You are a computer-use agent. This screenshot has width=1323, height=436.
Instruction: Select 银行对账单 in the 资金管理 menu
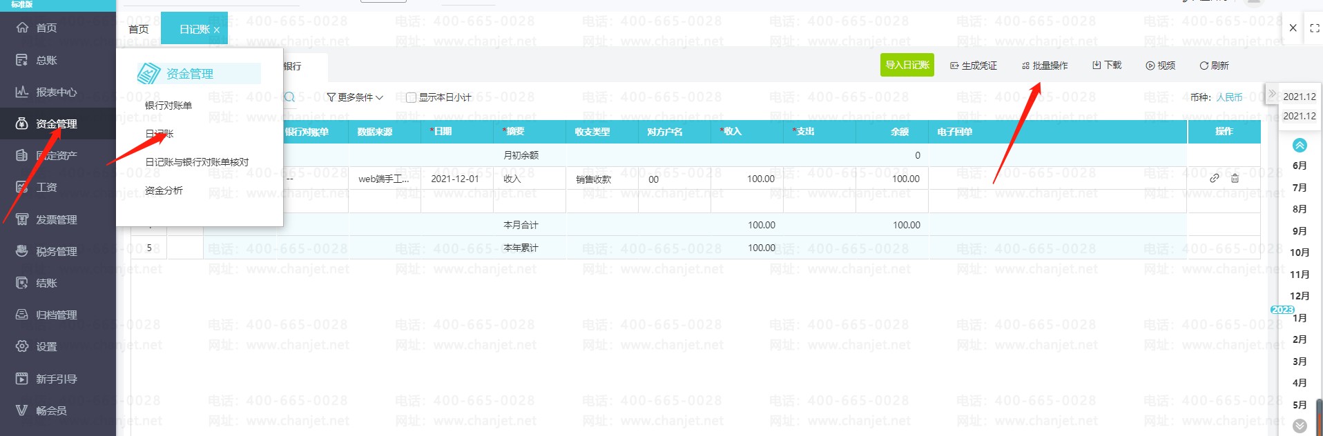coord(168,106)
